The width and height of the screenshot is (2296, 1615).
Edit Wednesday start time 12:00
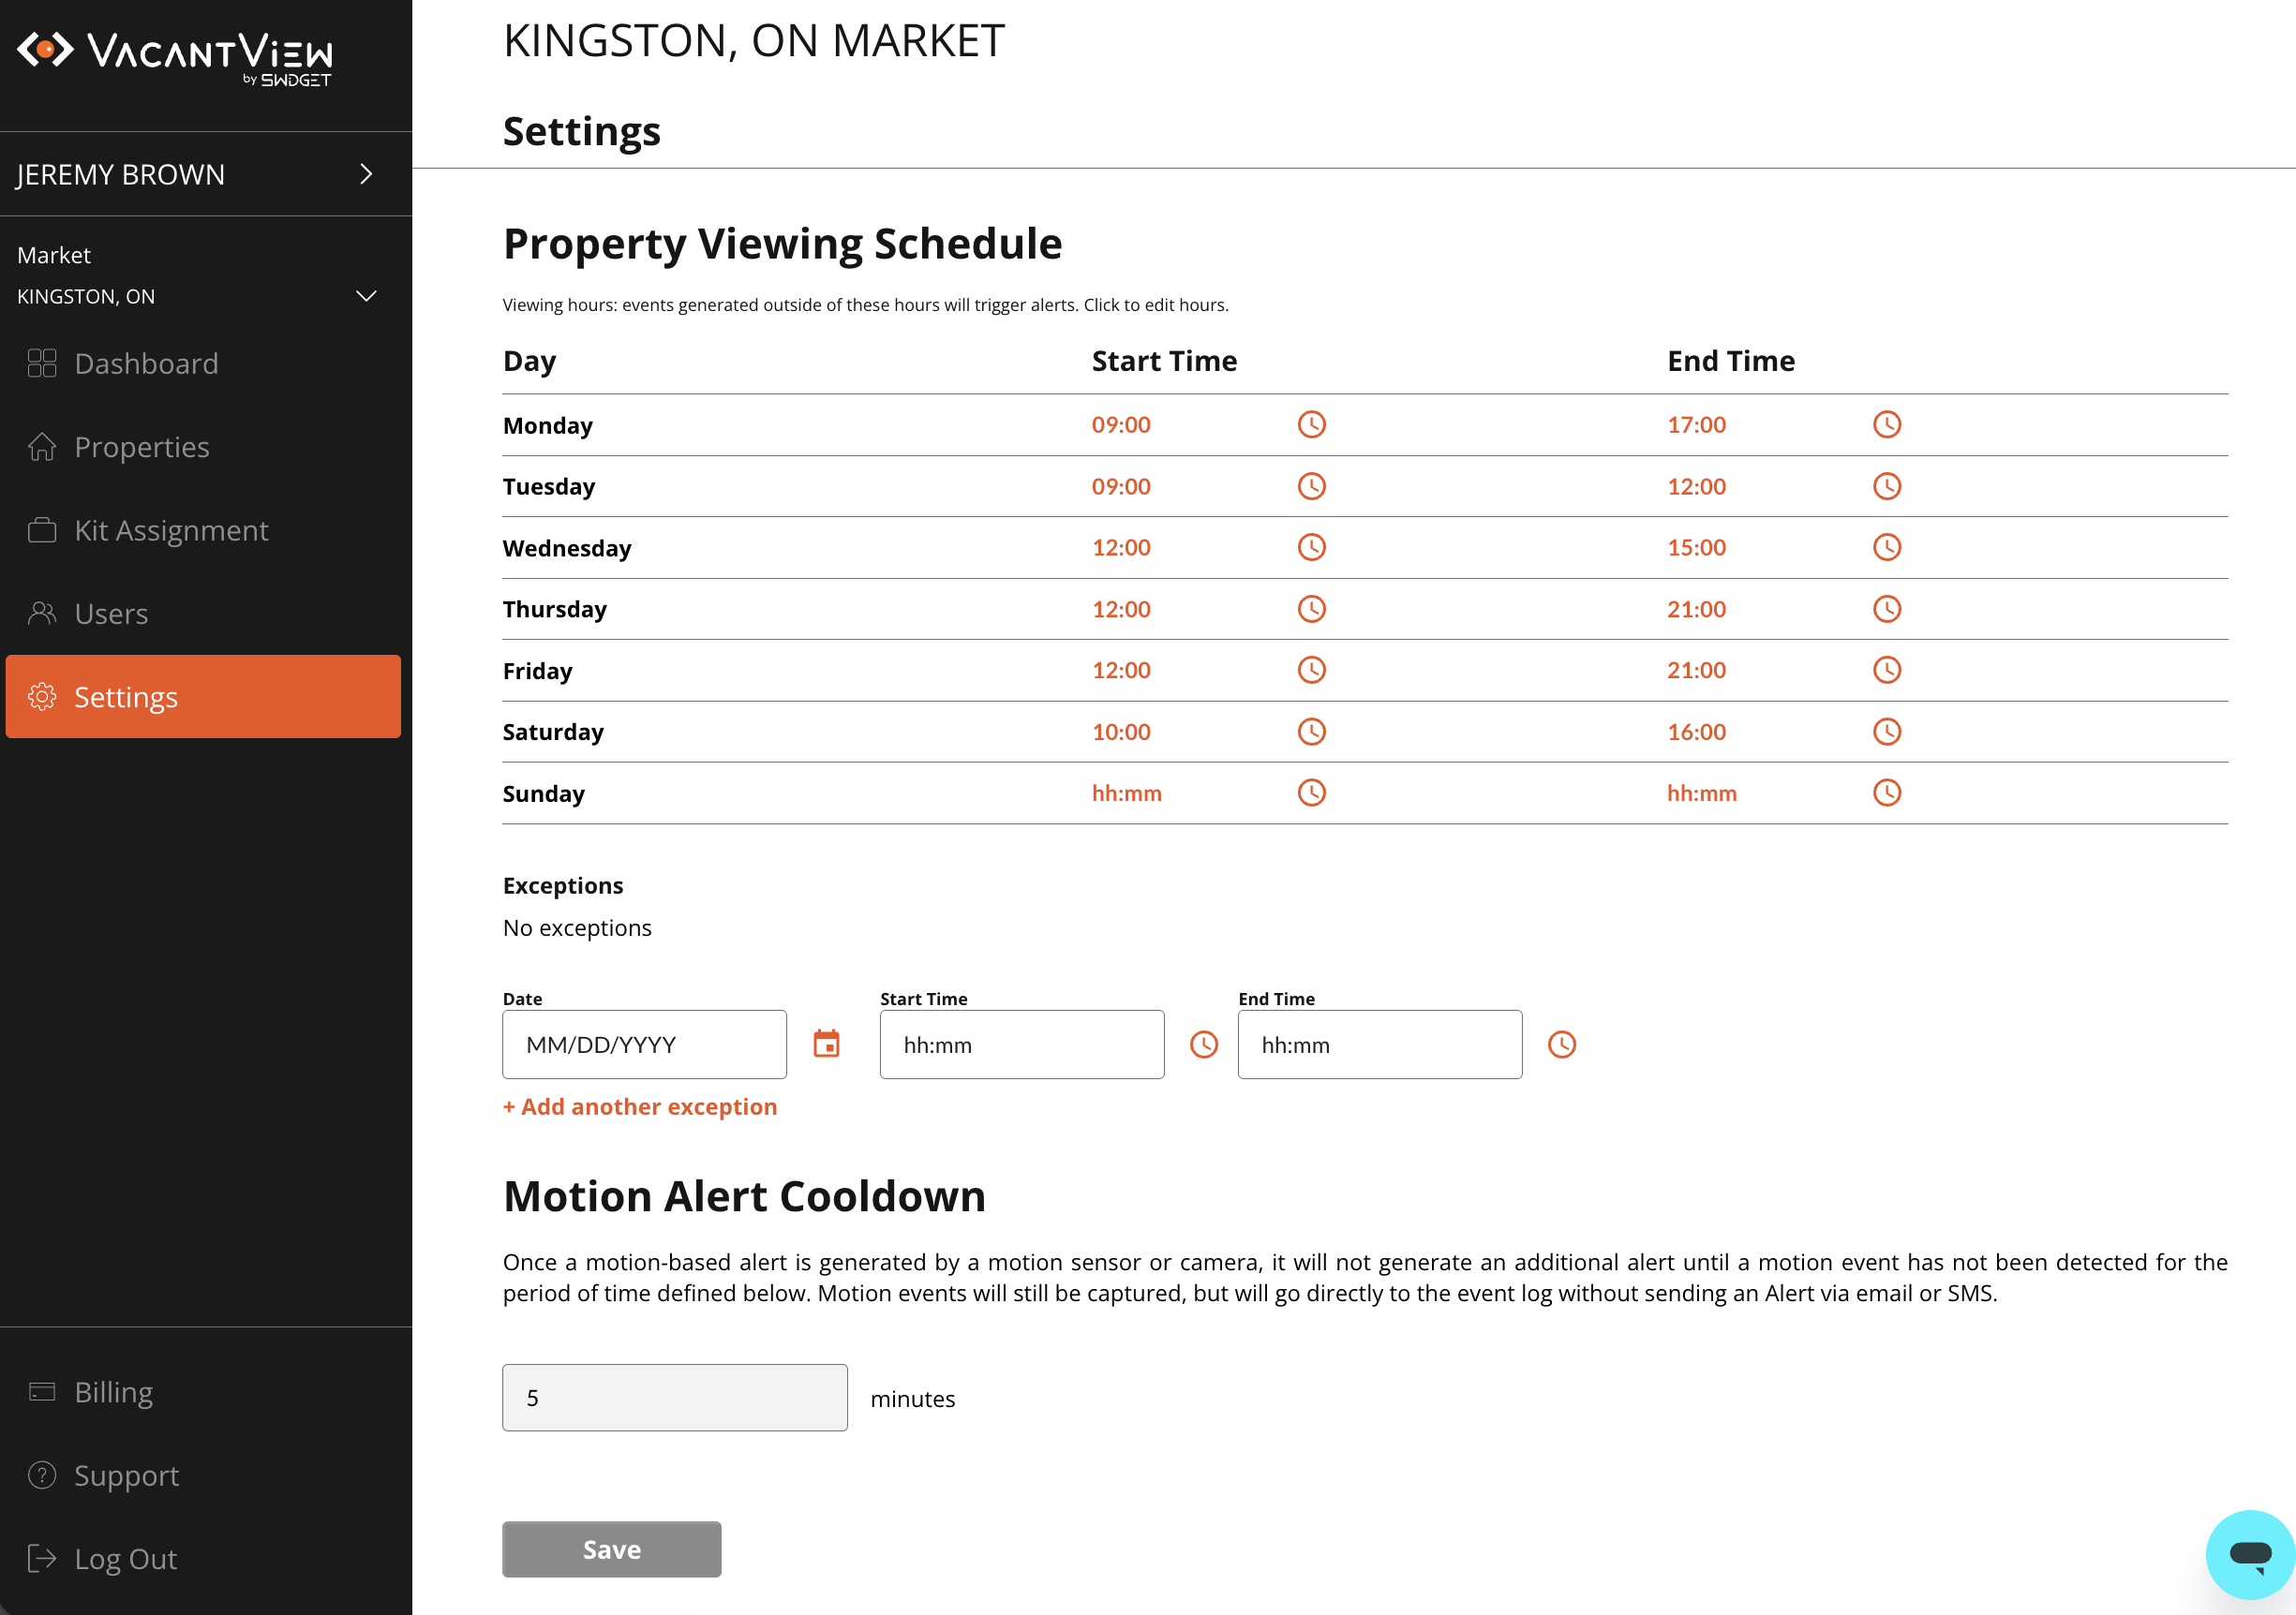click(x=1120, y=548)
